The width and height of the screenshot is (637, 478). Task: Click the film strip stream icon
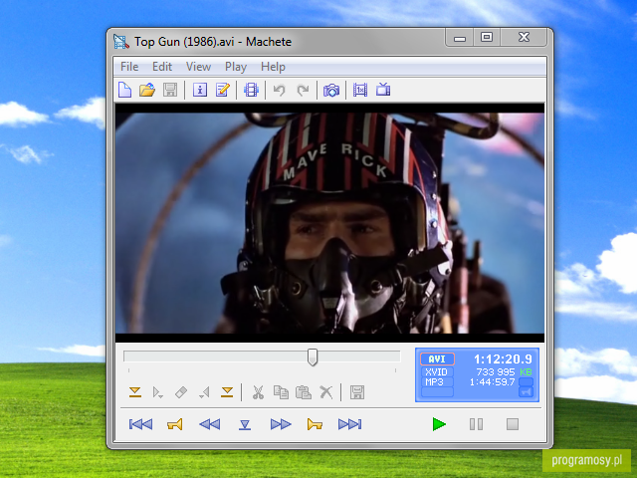coord(251,90)
